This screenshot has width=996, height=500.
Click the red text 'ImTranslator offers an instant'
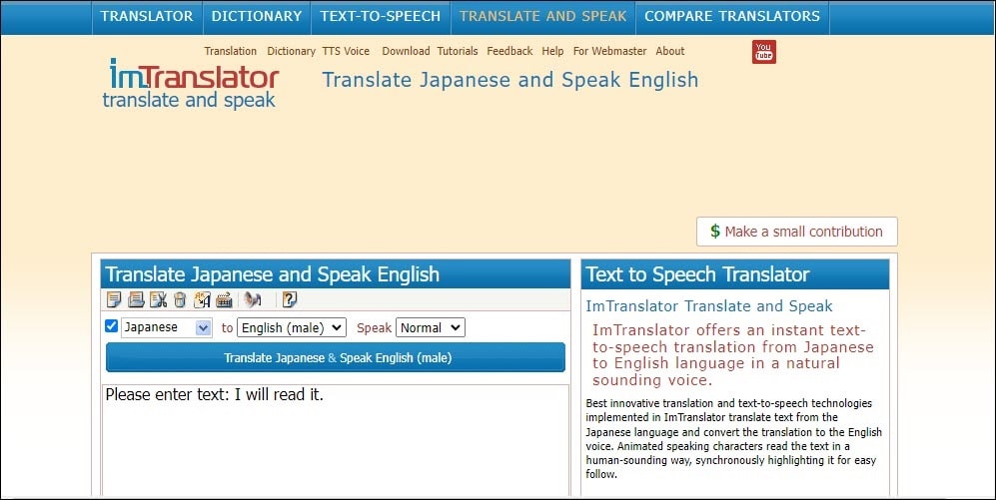point(733,354)
